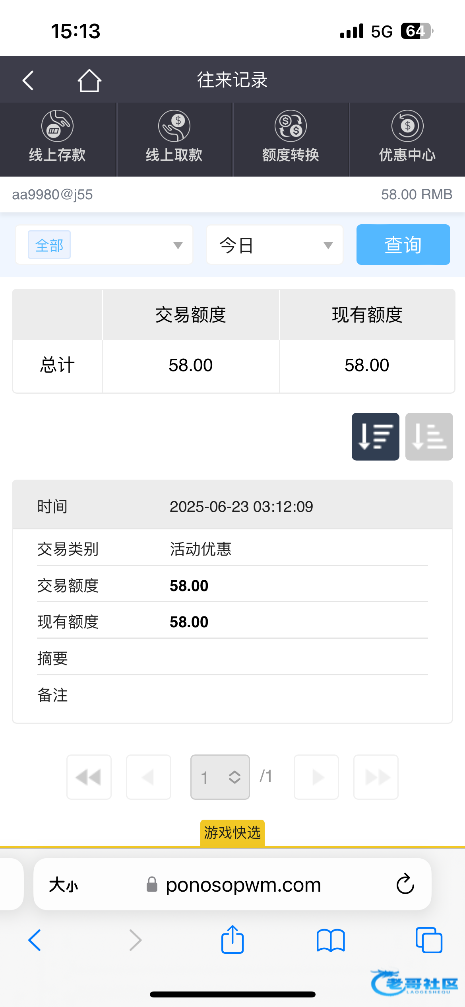The width and height of the screenshot is (465, 1007).
Task: Go to next page of records
Action: click(316, 777)
